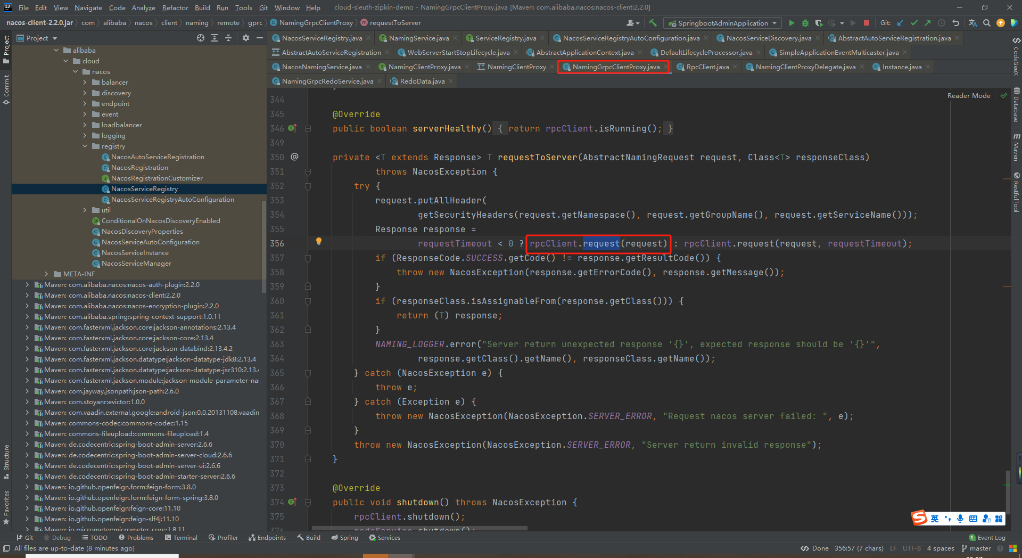The height and width of the screenshot is (558, 1022).
Task: Switch to NacosServiceDiscovery.java tab
Action: (768, 38)
